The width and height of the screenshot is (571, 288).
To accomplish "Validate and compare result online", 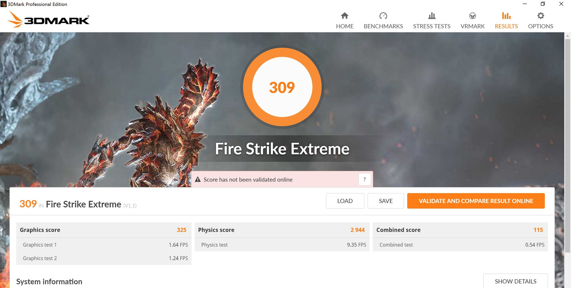I will (x=476, y=201).
